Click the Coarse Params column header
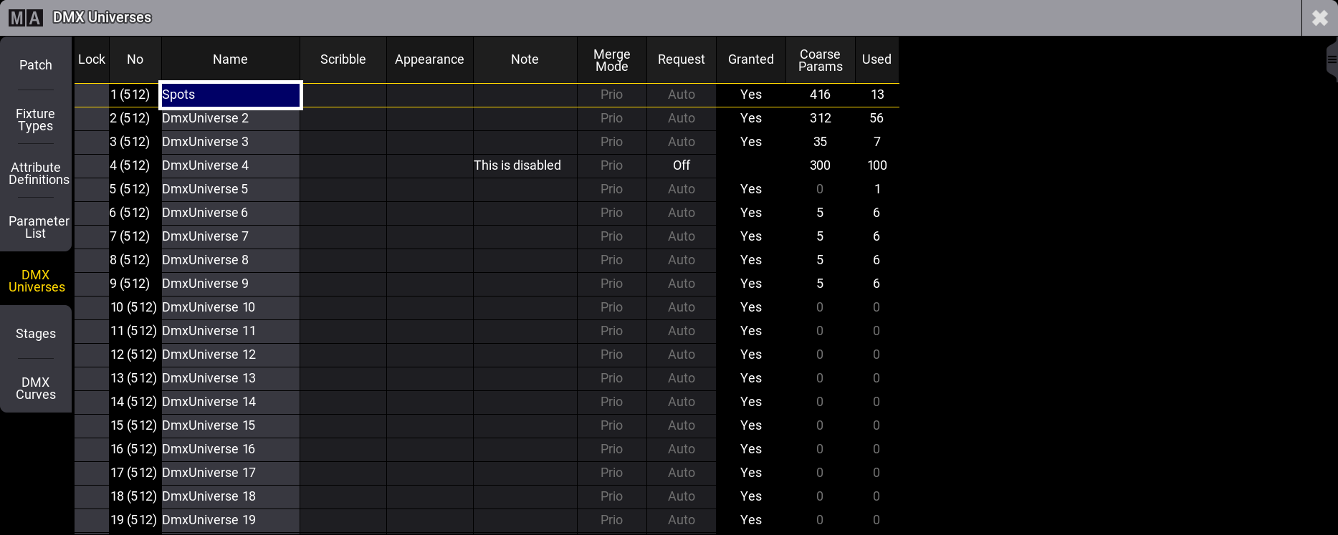 pos(820,60)
